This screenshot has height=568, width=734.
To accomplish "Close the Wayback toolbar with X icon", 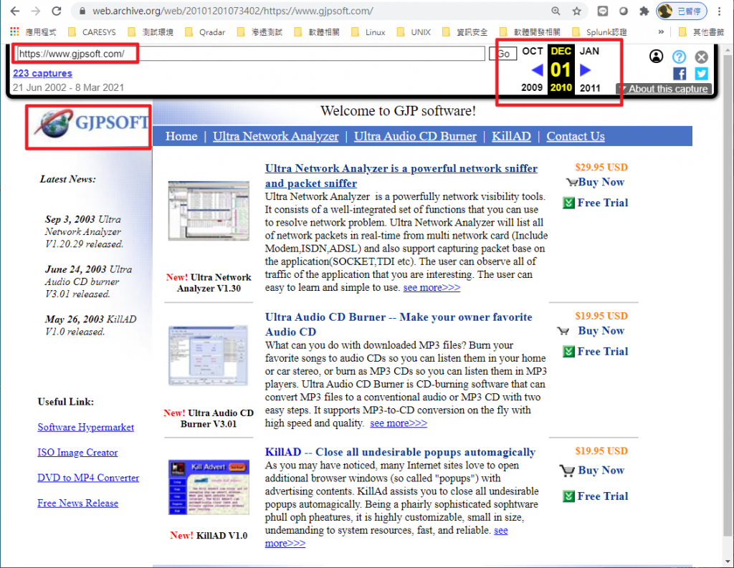I will [x=701, y=57].
